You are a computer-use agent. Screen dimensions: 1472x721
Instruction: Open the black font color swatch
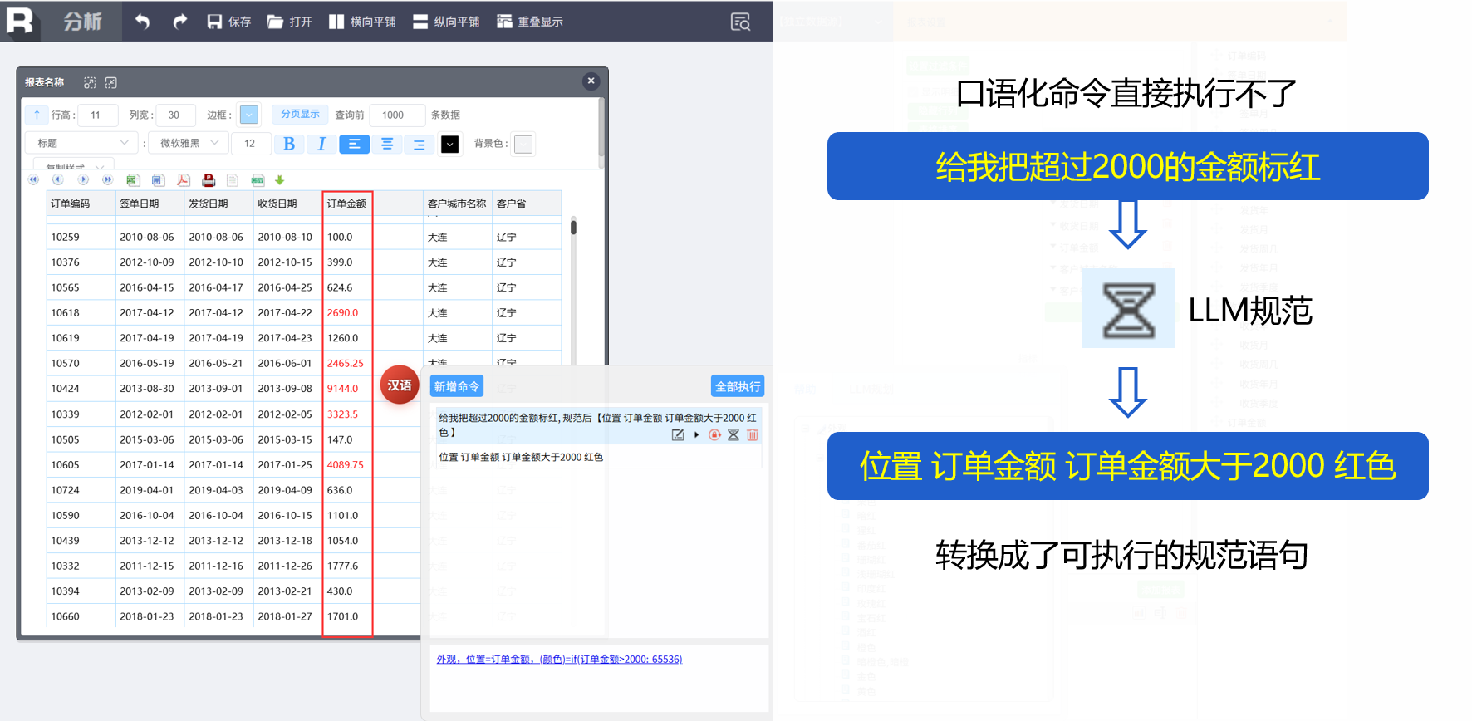tap(449, 144)
